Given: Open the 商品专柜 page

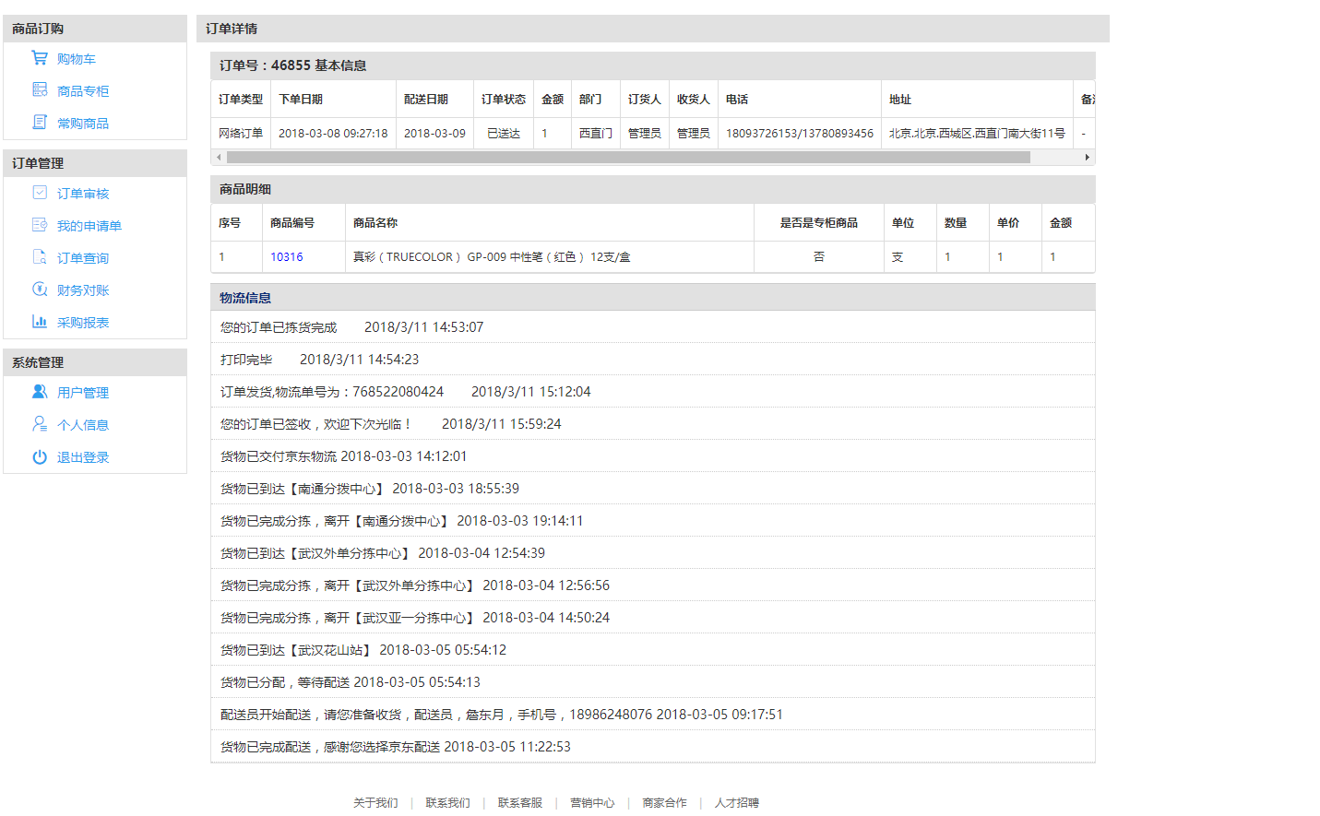Looking at the screenshot, I should click(83, 91).
